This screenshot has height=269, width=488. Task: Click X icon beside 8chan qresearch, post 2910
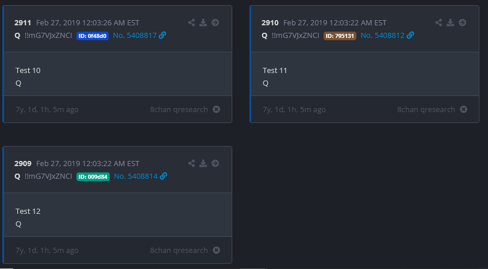coord(463,109)
